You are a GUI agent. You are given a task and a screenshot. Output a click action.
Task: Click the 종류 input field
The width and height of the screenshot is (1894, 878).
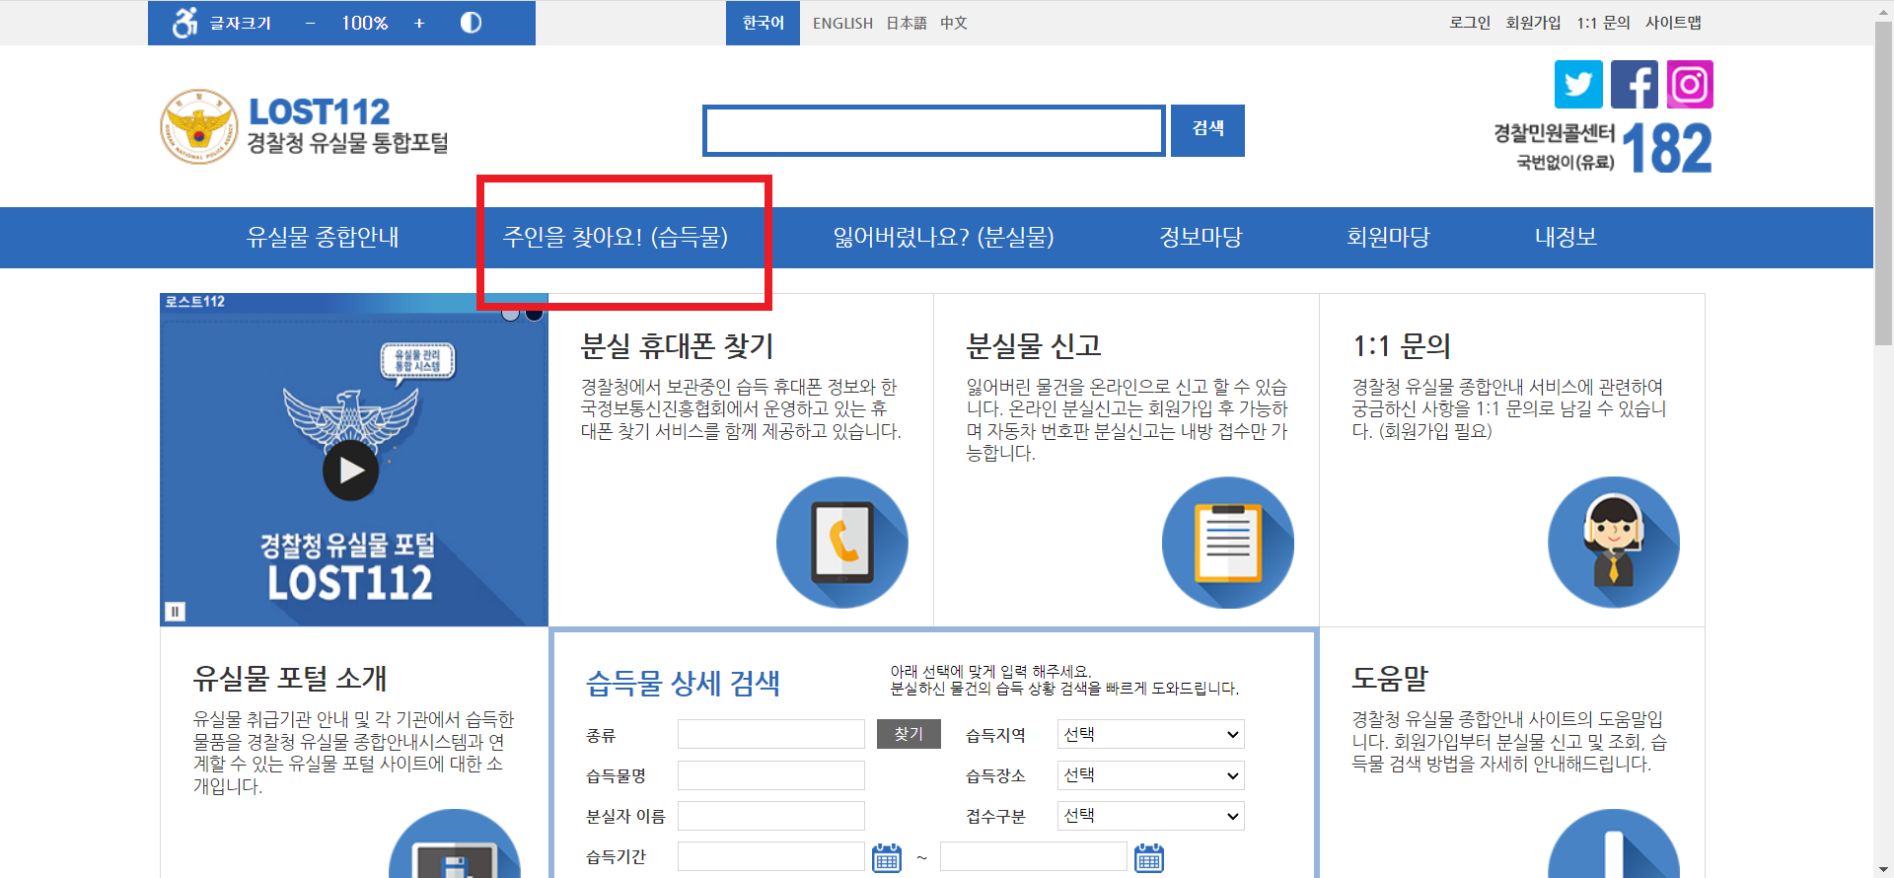click(771, 734)
